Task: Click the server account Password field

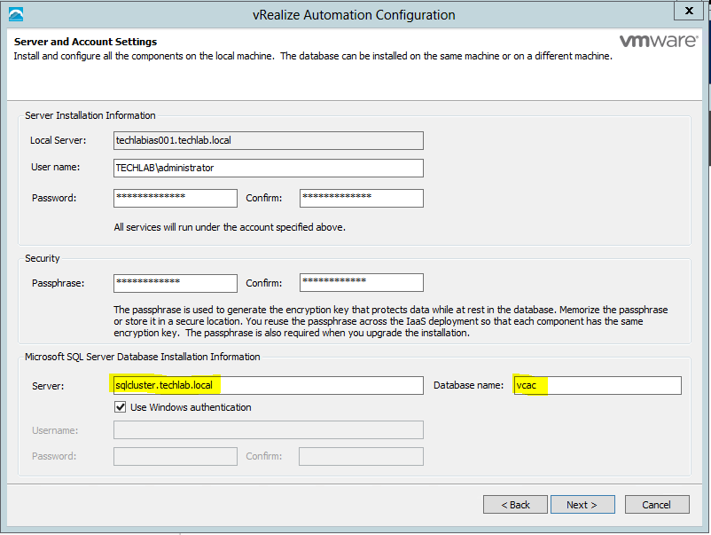Action: [176, 199]
